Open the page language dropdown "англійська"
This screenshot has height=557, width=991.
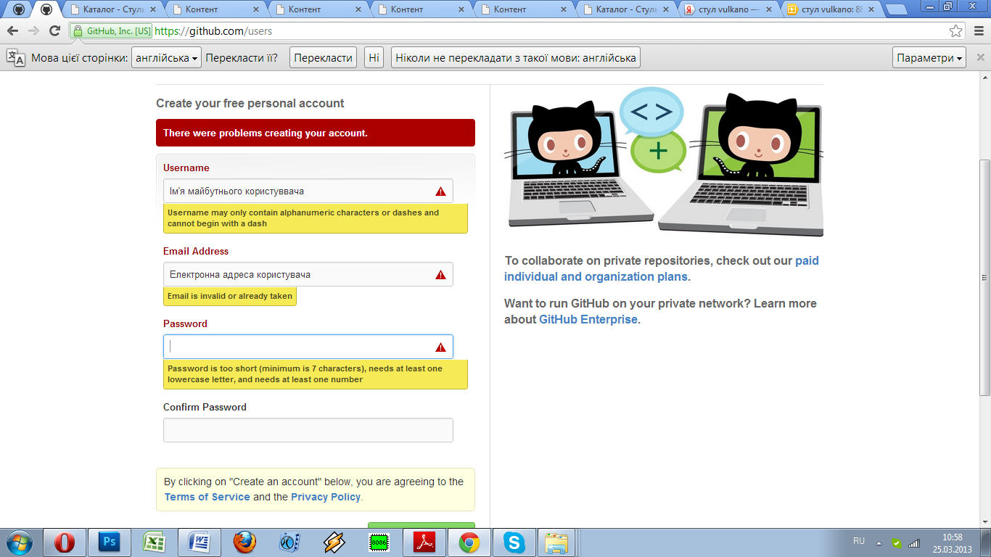click(x=166, y=58)
